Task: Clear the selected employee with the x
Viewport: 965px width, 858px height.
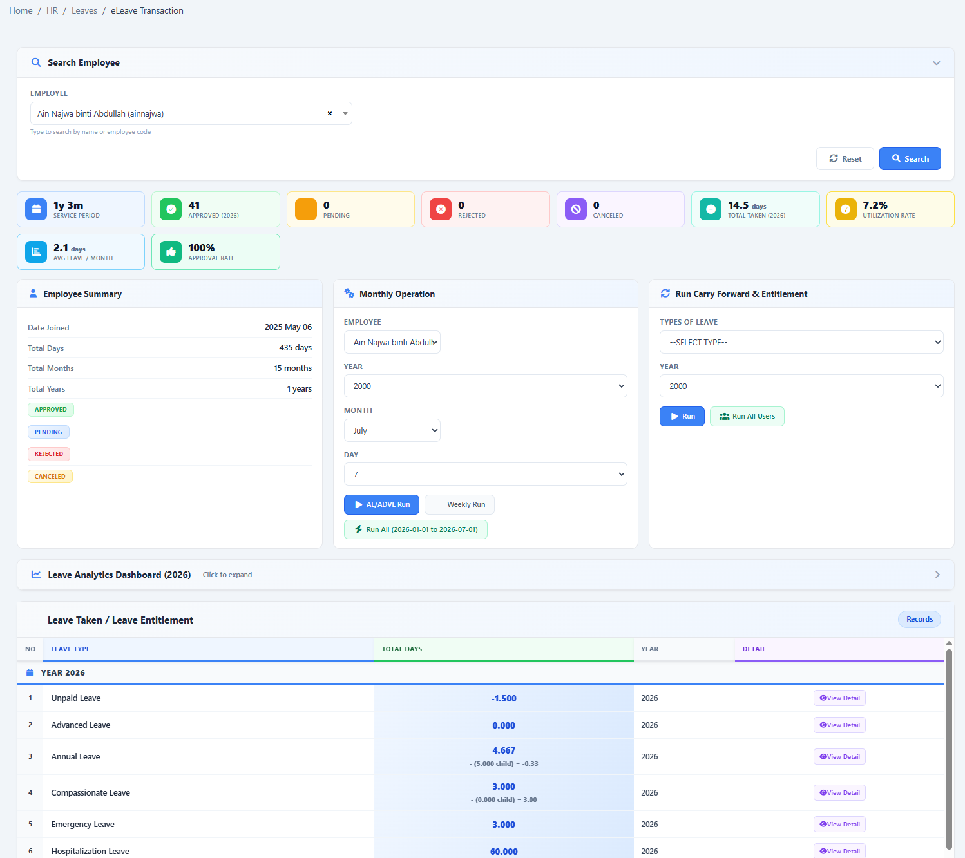Action: click(x=330, y=113)
